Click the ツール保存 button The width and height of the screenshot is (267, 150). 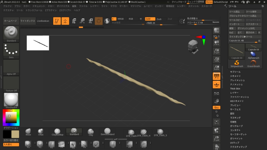click(x=253, y=12)
